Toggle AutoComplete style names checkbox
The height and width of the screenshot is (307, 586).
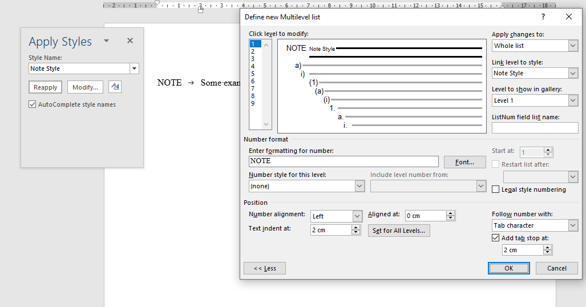pos(33,104)
